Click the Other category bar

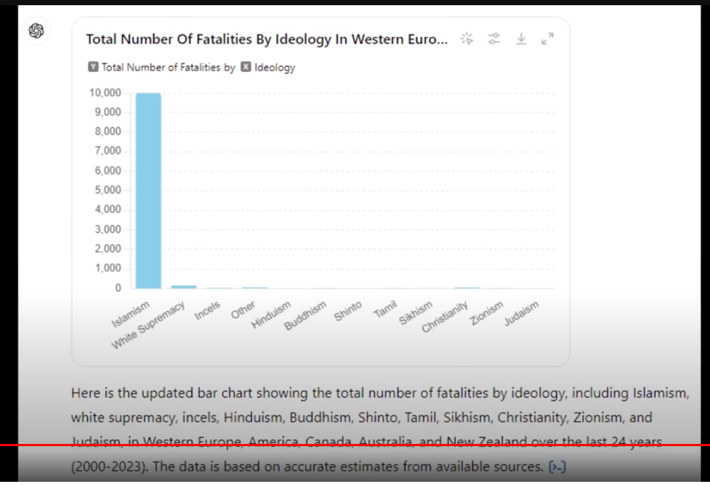point(254,287)
